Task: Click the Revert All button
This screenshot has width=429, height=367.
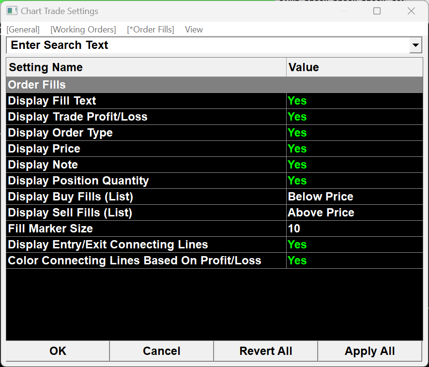Action: click(266, 351)
